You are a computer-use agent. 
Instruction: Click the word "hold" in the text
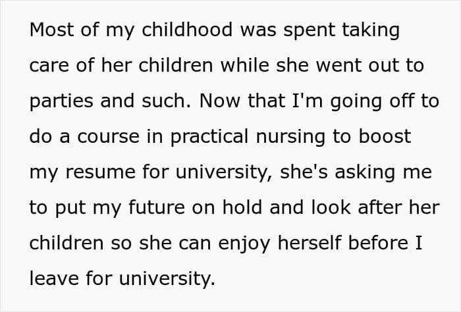242,207
